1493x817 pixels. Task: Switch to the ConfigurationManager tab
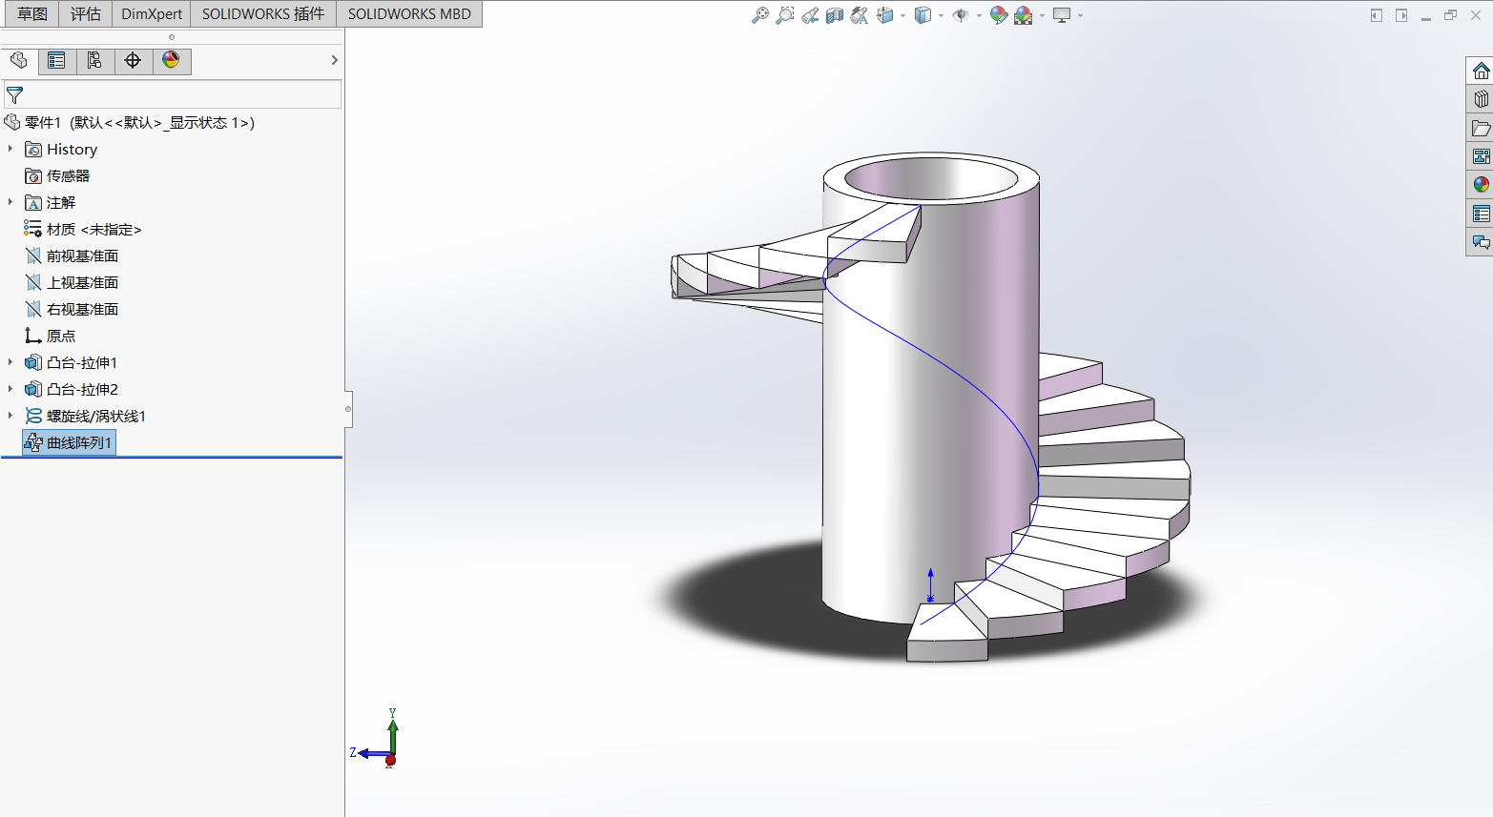pyautogui.click(x=94, y=61)
